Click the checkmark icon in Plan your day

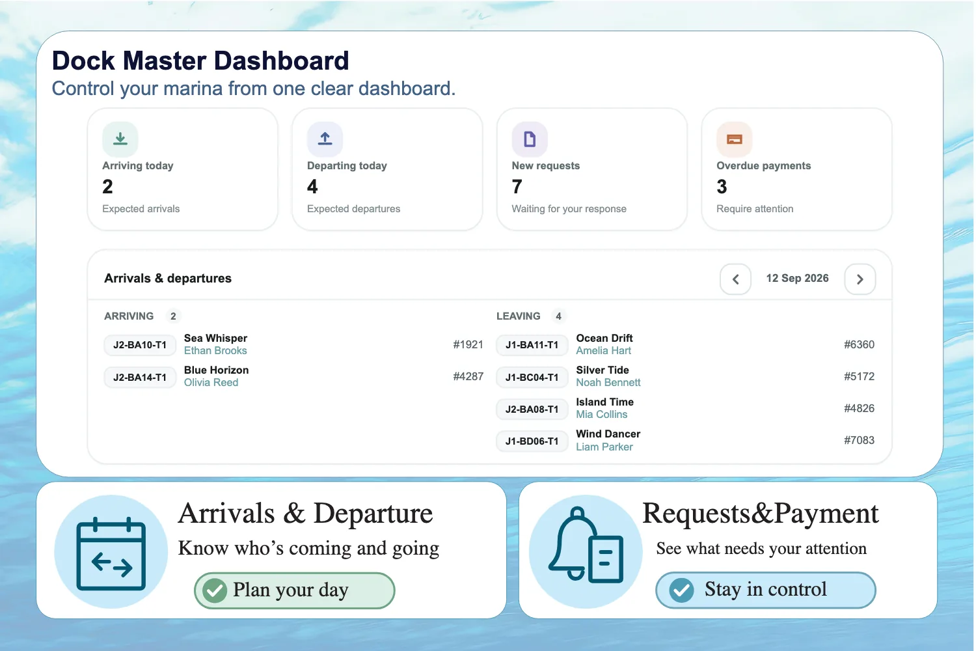click(214, 590)
